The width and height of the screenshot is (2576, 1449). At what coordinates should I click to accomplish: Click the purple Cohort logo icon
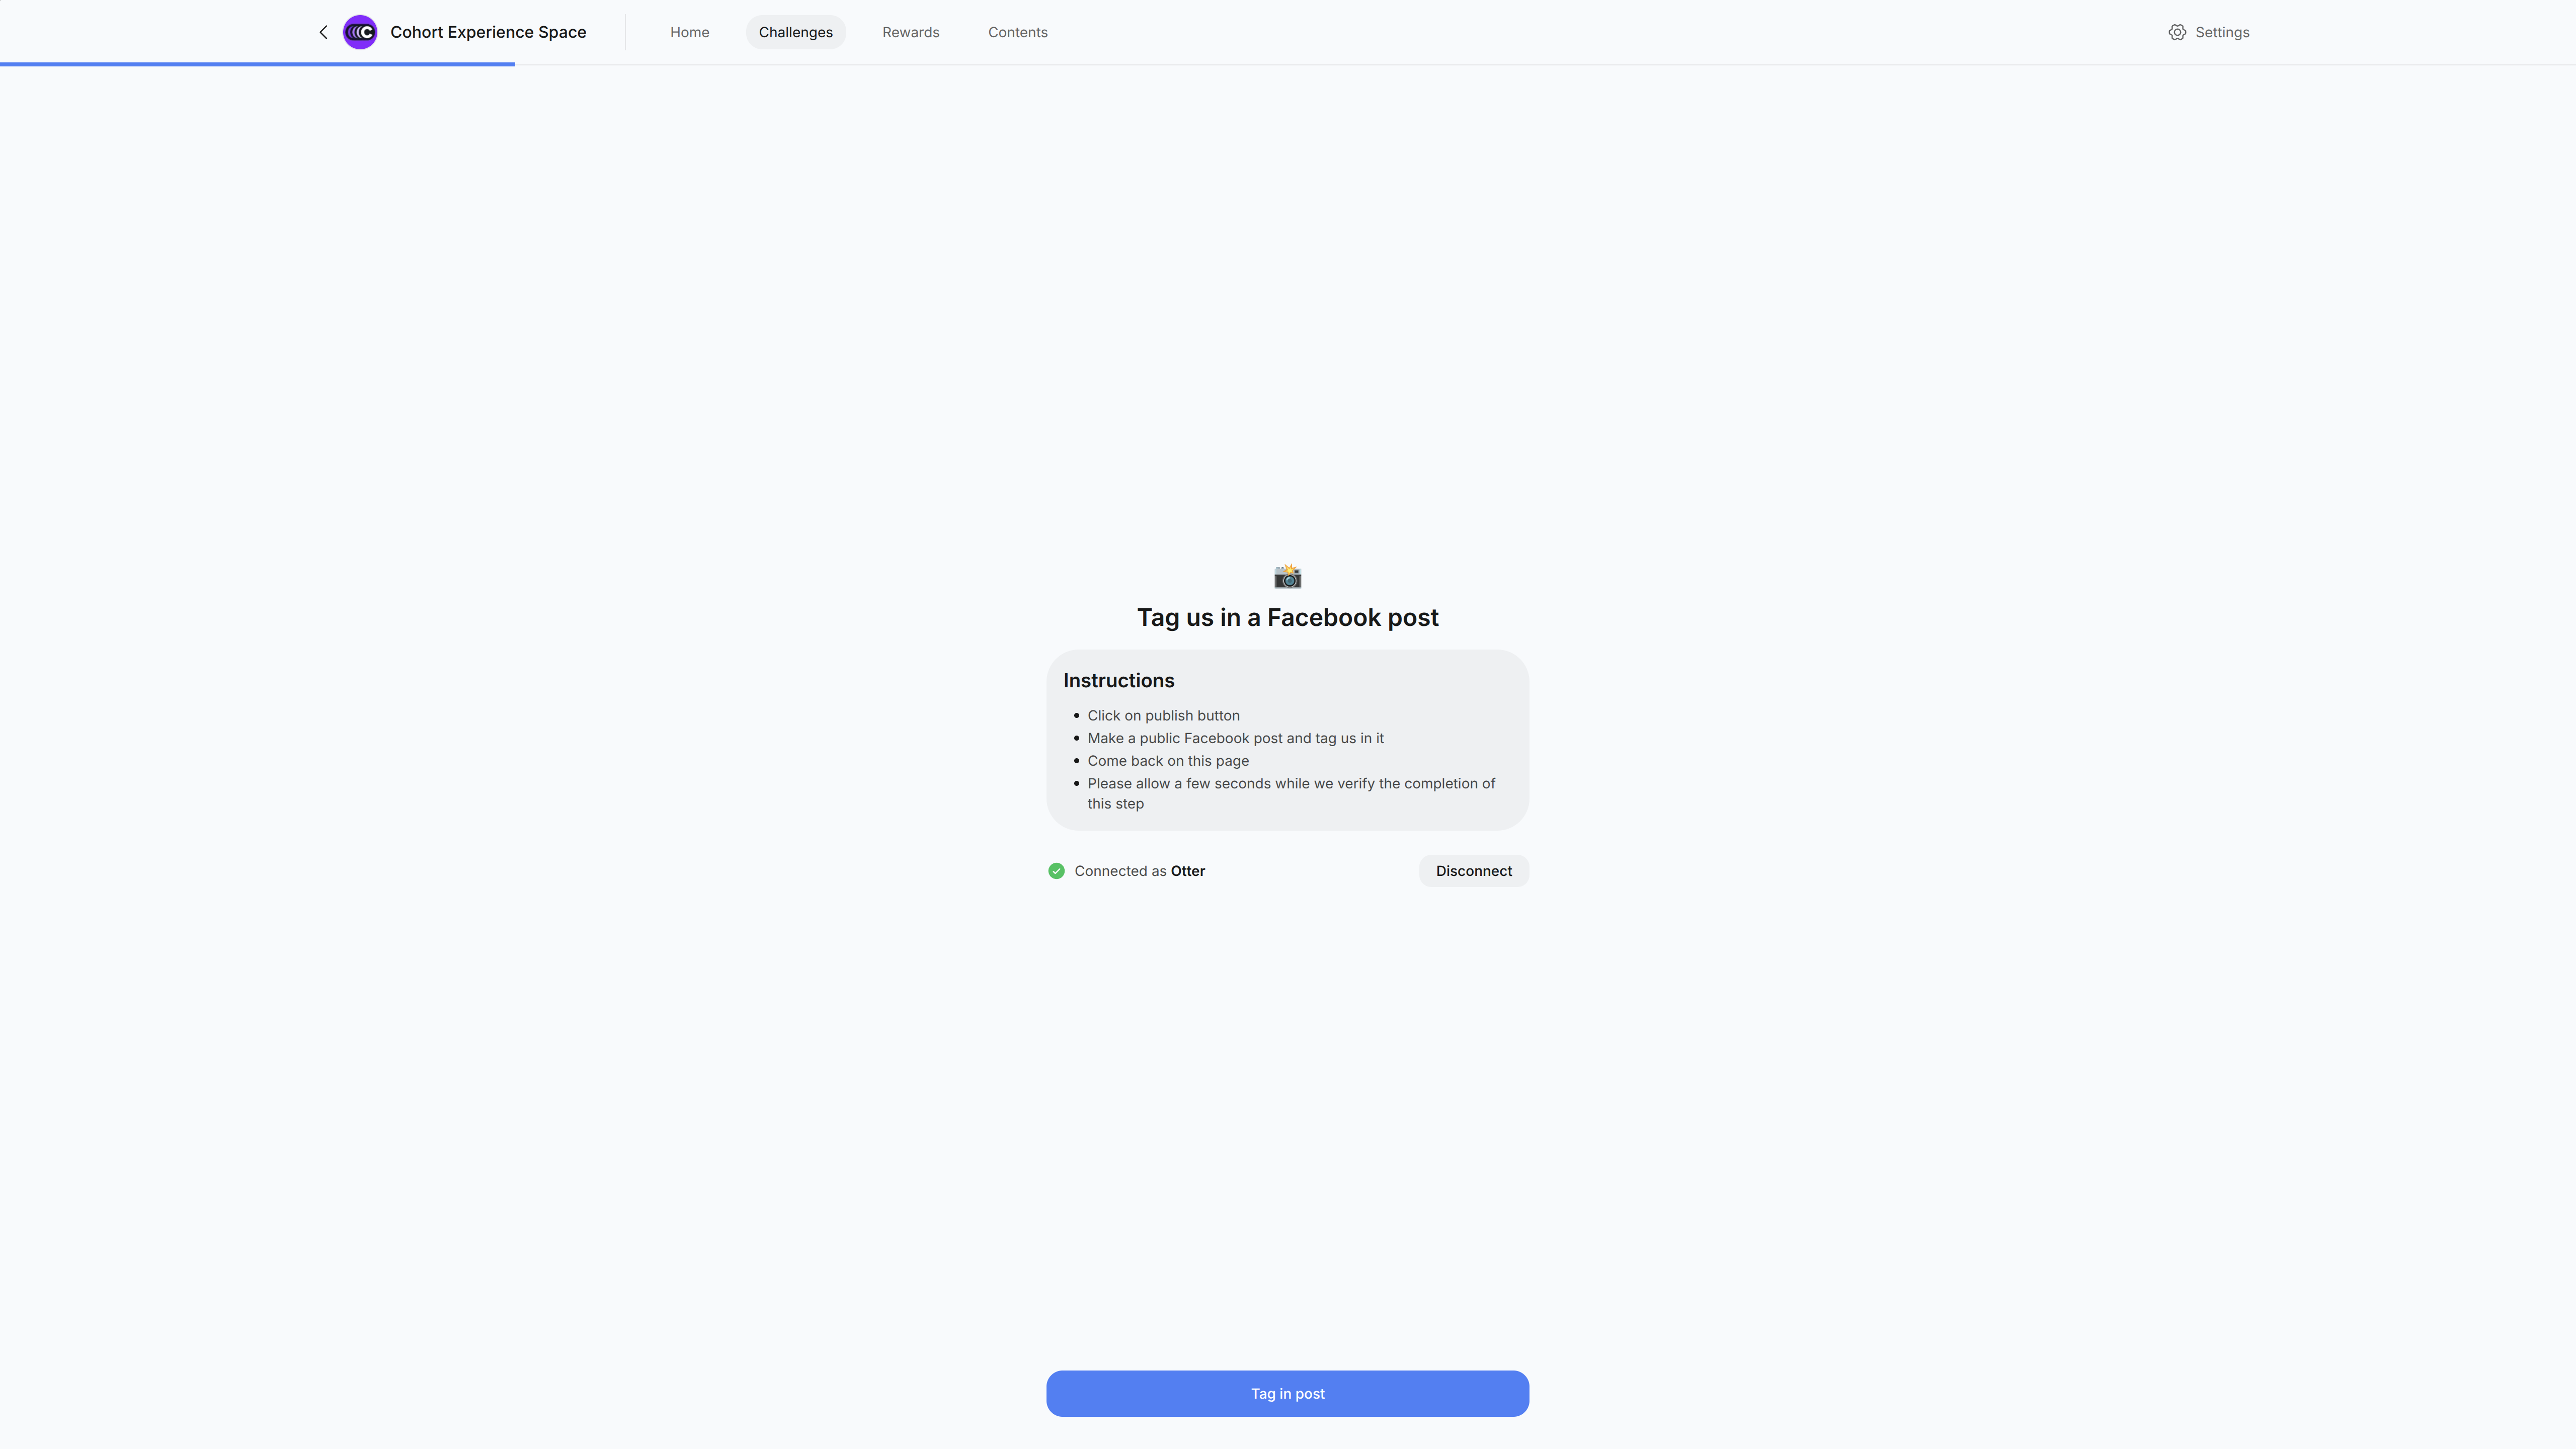360,32
